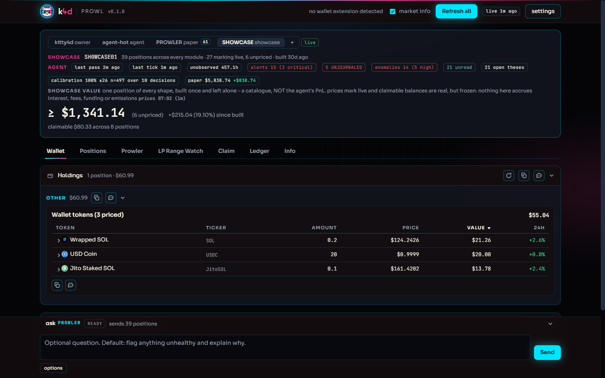Open the Positions tab

click(x=93, y=151)
